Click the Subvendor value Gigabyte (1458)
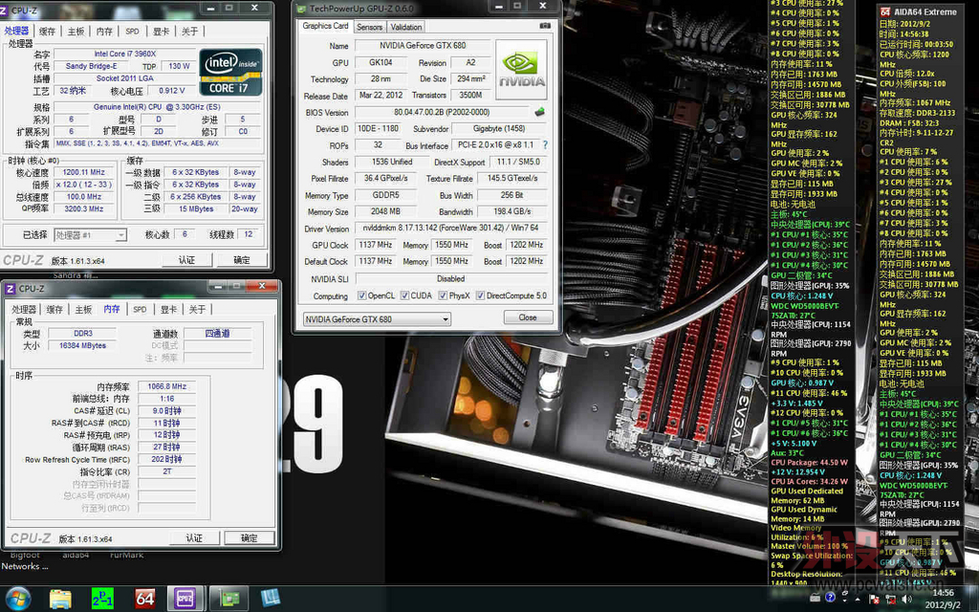 pos(499,129)
